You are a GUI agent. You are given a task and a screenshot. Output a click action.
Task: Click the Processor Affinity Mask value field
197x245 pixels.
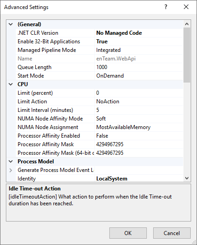coord(139,144)
